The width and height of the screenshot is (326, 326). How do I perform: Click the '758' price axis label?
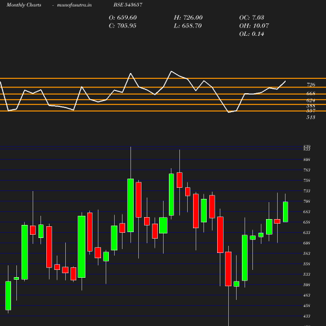pyautogui.click(x=306, y=181)
